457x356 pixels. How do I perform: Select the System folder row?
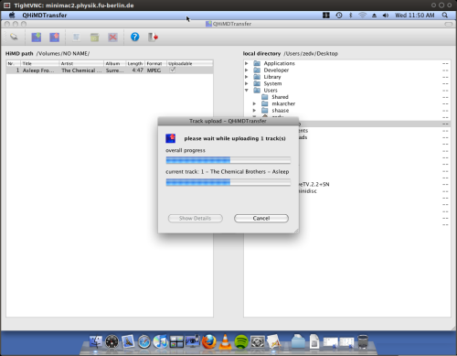click(347, 83)
